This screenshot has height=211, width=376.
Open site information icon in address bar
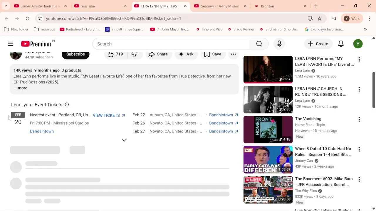(x=40, y=18)
